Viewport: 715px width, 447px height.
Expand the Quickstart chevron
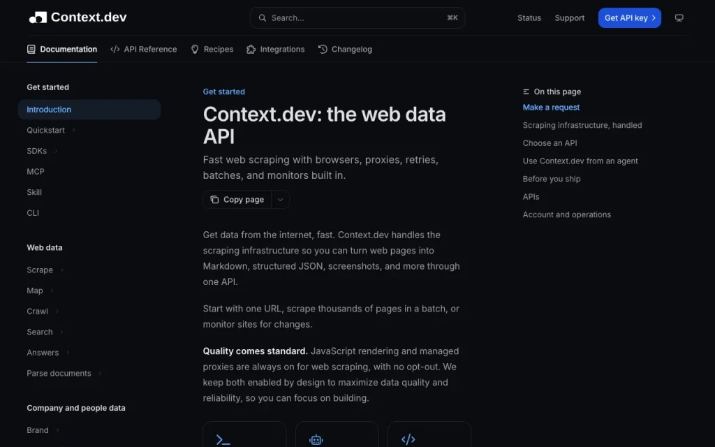(73, 131)
